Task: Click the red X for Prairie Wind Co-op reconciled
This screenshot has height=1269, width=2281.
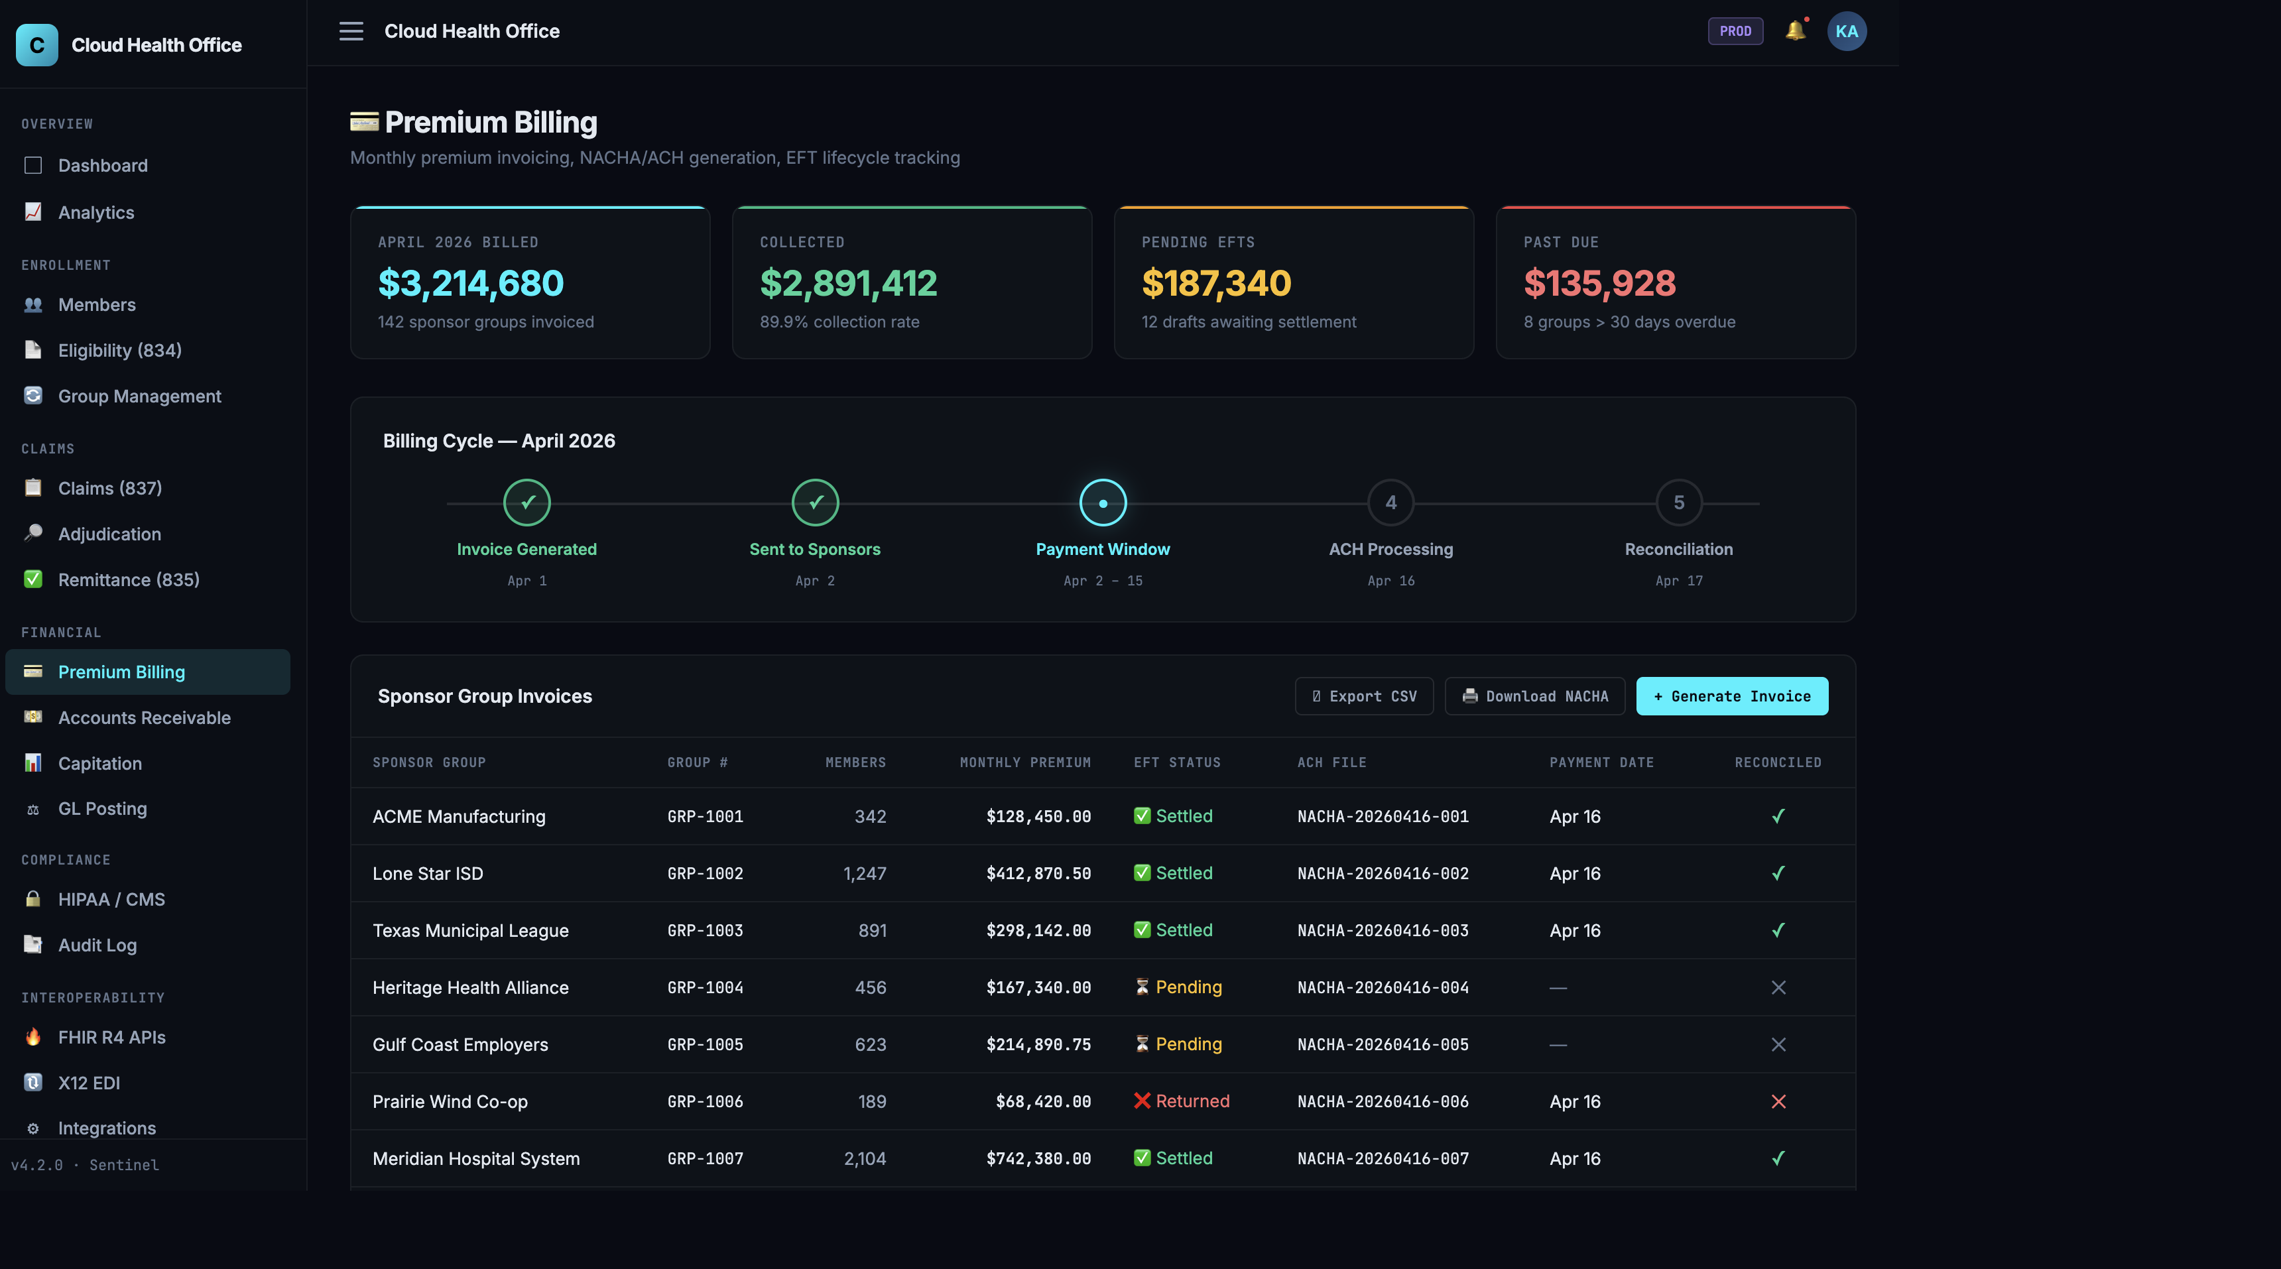Action: coord(1778,1102)
